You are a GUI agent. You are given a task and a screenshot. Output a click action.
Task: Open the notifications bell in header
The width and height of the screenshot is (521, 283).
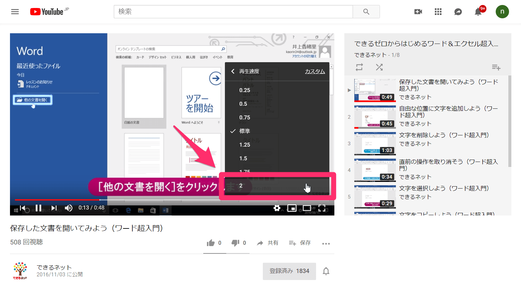(478, 12)
